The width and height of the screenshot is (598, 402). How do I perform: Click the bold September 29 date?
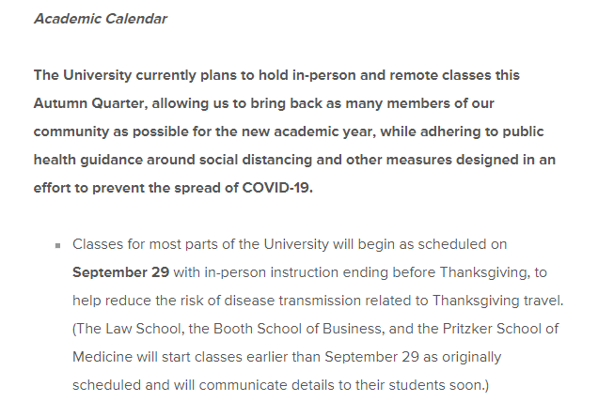121,272
